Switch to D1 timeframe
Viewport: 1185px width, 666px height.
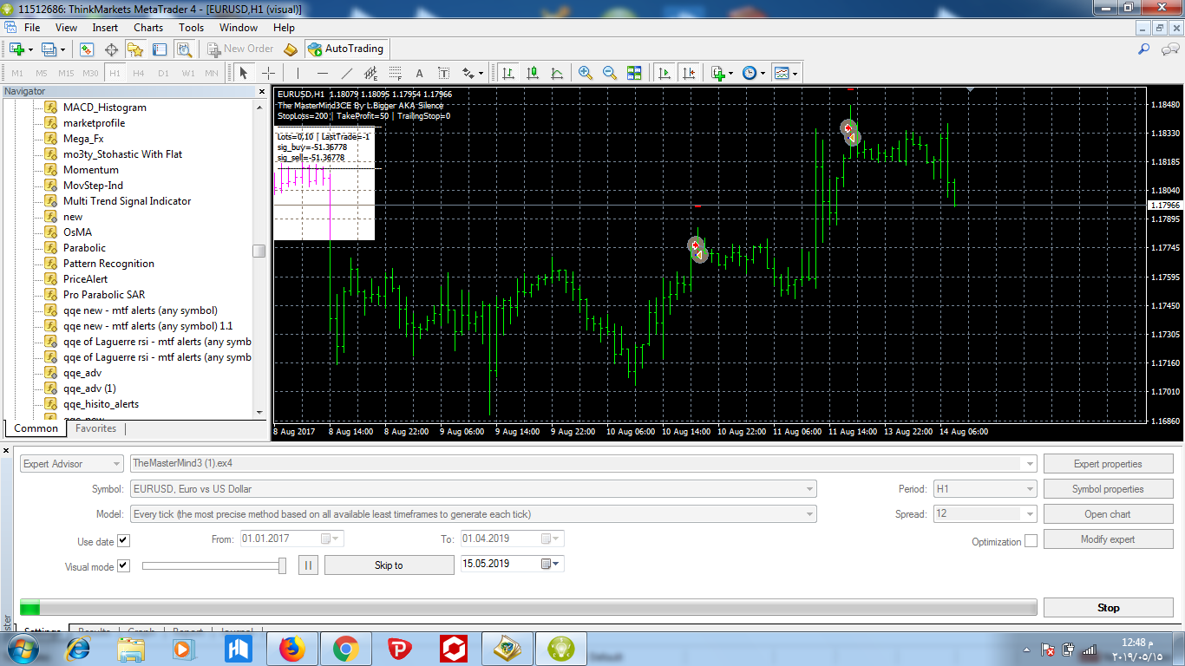163,74
